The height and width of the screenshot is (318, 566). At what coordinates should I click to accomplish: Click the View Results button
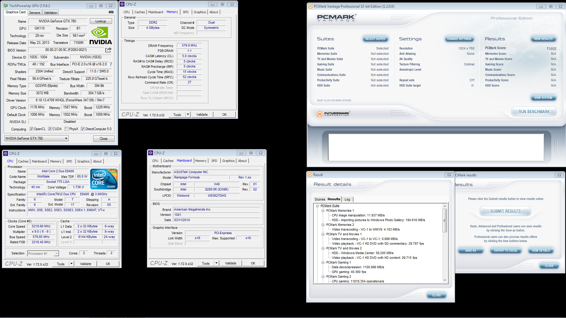click(x=543, y=39)
